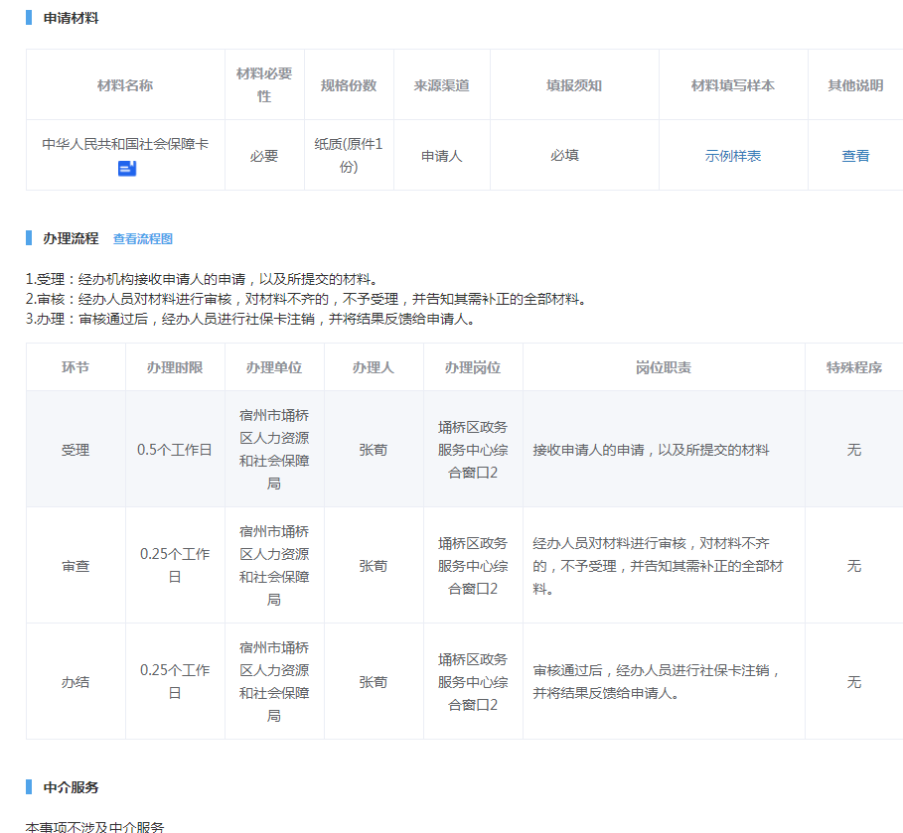The image size is (903, 833).
Task: Select the 纸质(原件1份) specification cell
Action: (349, 156)
